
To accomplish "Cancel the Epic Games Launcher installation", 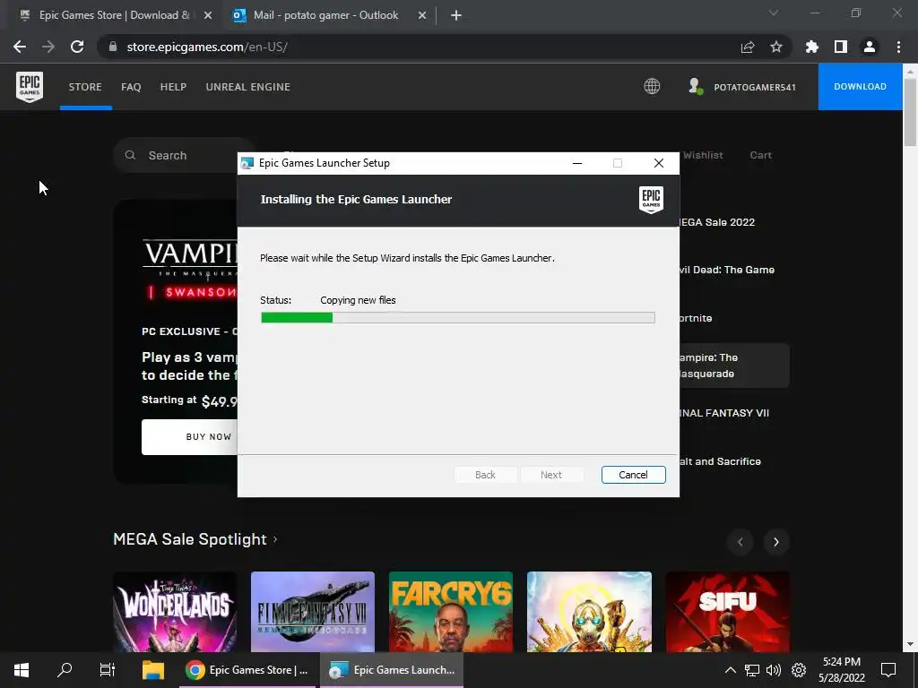I will point(634,475).
